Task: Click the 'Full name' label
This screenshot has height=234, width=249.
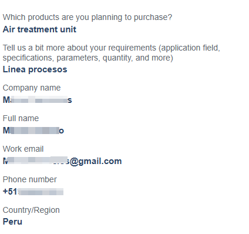Action: [21, 118]
